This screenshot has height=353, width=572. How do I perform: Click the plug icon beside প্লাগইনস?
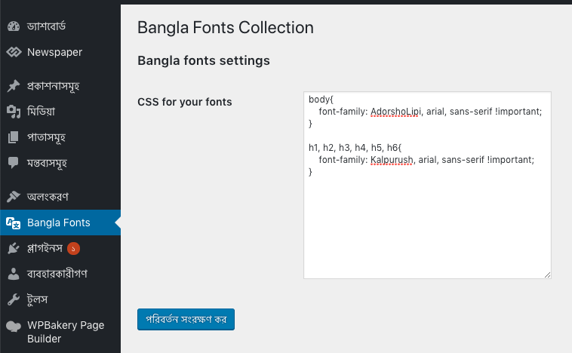click(14, 248)
